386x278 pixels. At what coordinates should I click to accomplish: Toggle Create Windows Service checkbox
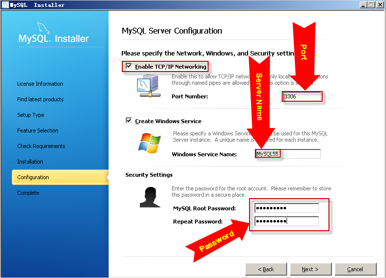click(129, 121)
